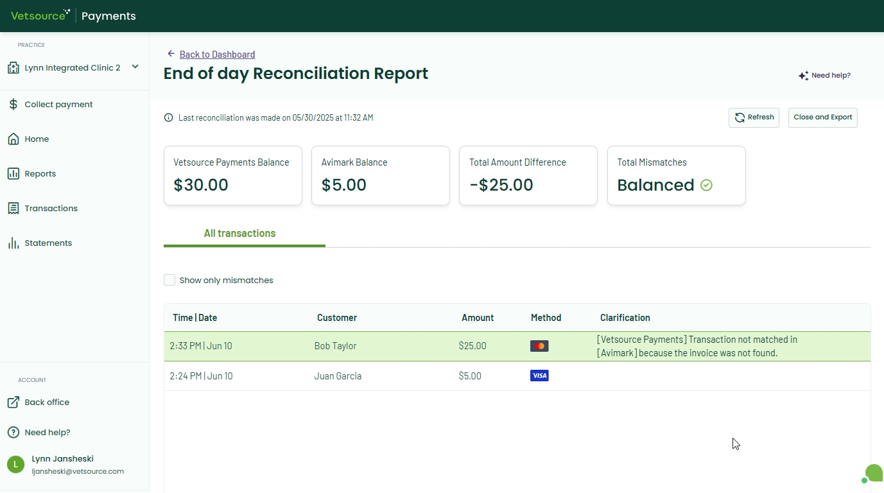Click the green L user avatar
The height and width of the screenshot is (493, 884).
(15, 464)
